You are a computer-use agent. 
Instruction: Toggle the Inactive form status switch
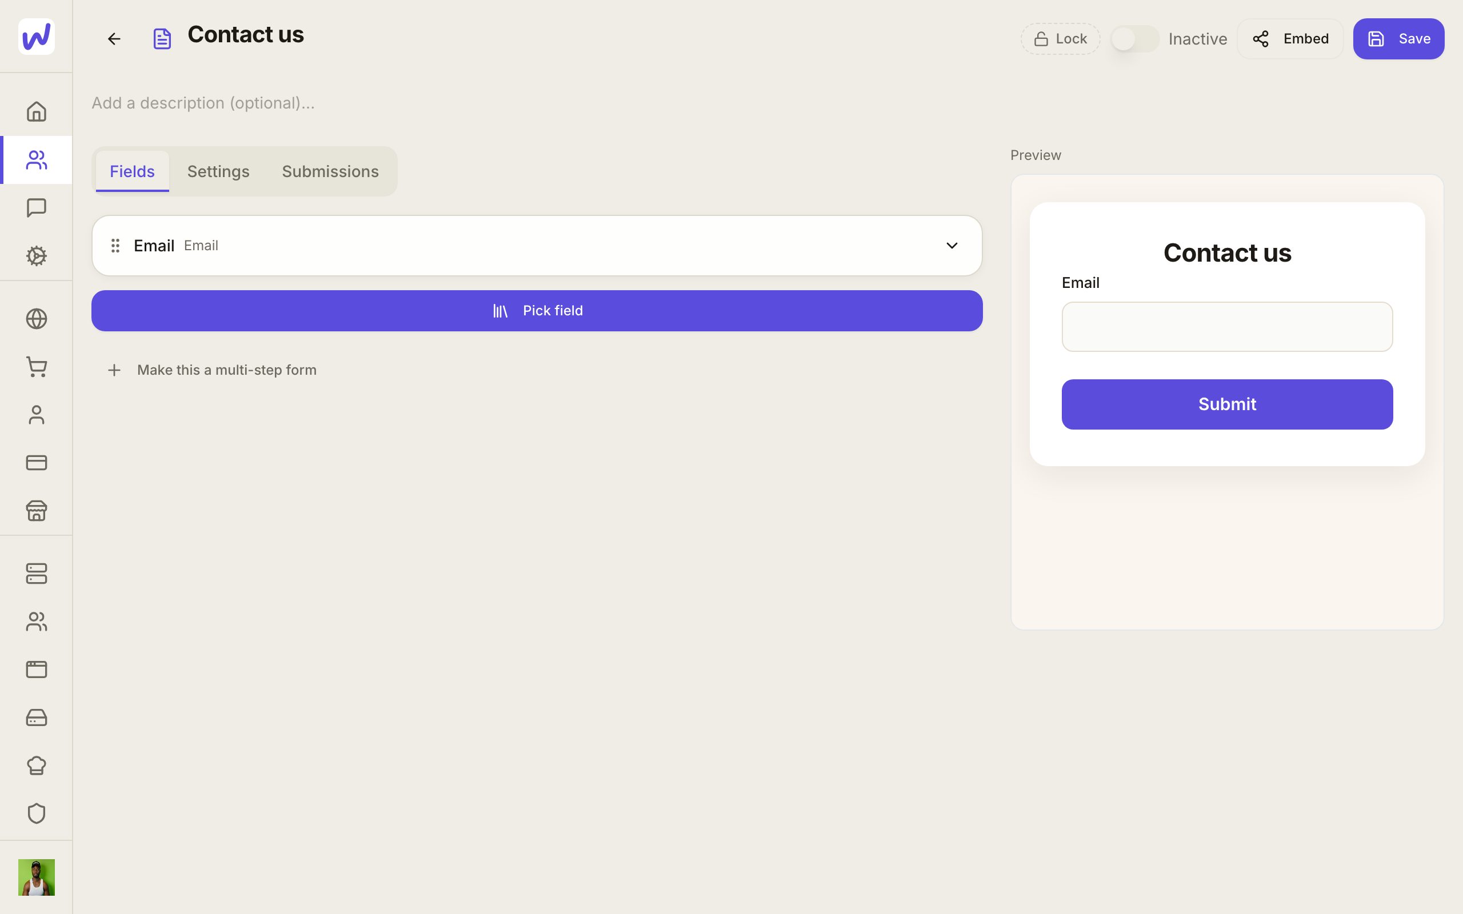click(x=1134, y=39)
